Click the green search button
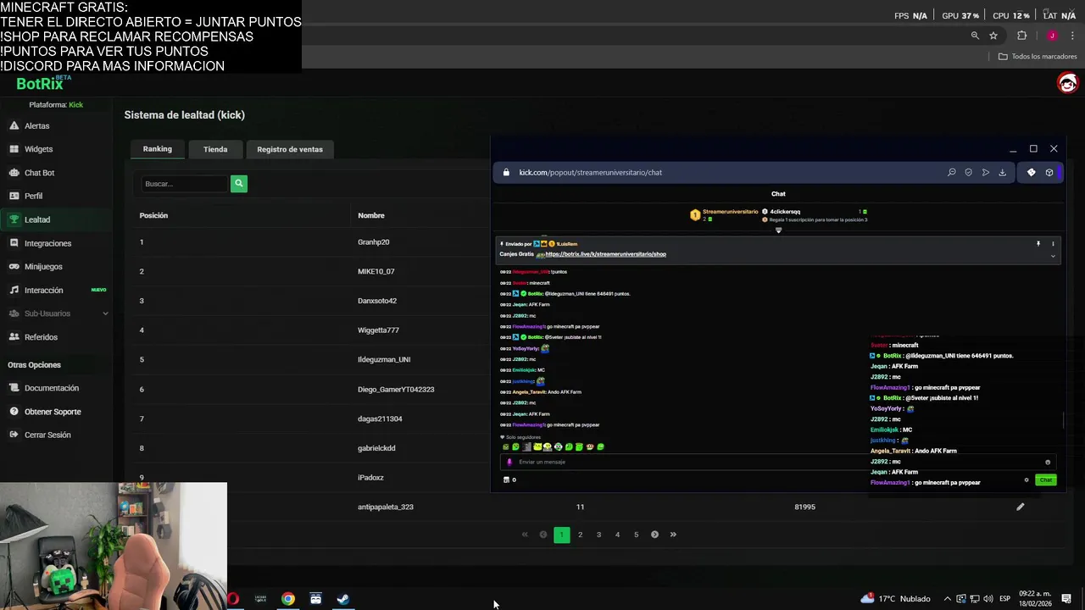 239,183
